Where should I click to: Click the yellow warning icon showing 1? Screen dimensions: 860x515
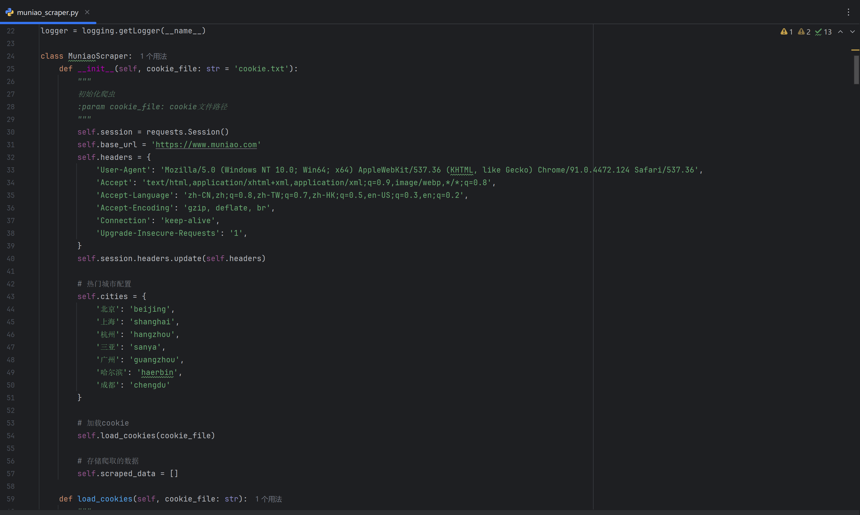(x=784, y=32)
